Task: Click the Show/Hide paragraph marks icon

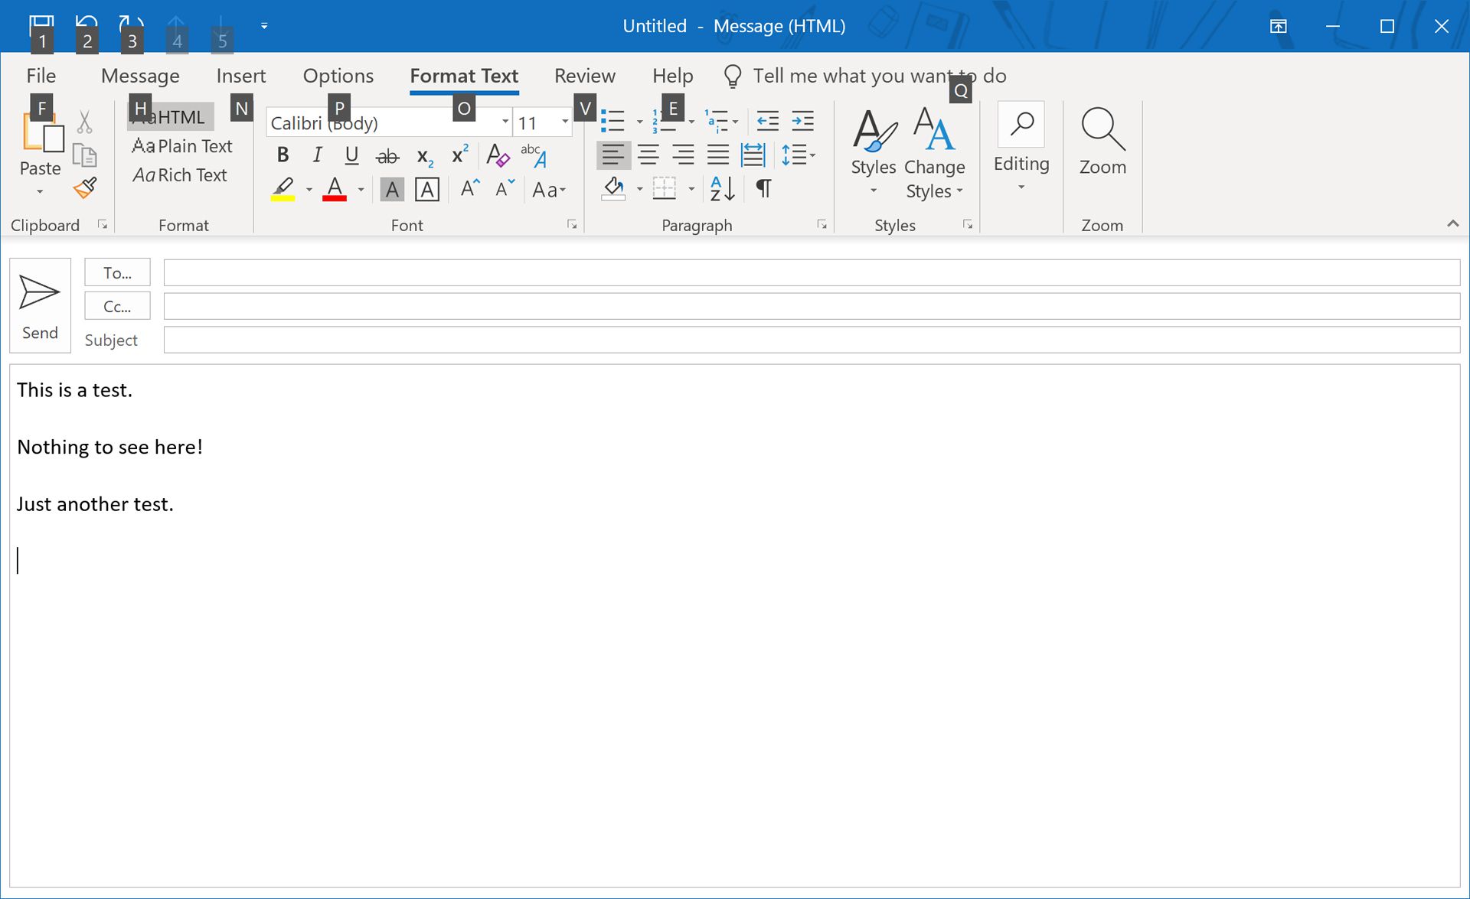Action: coord(763,187)
